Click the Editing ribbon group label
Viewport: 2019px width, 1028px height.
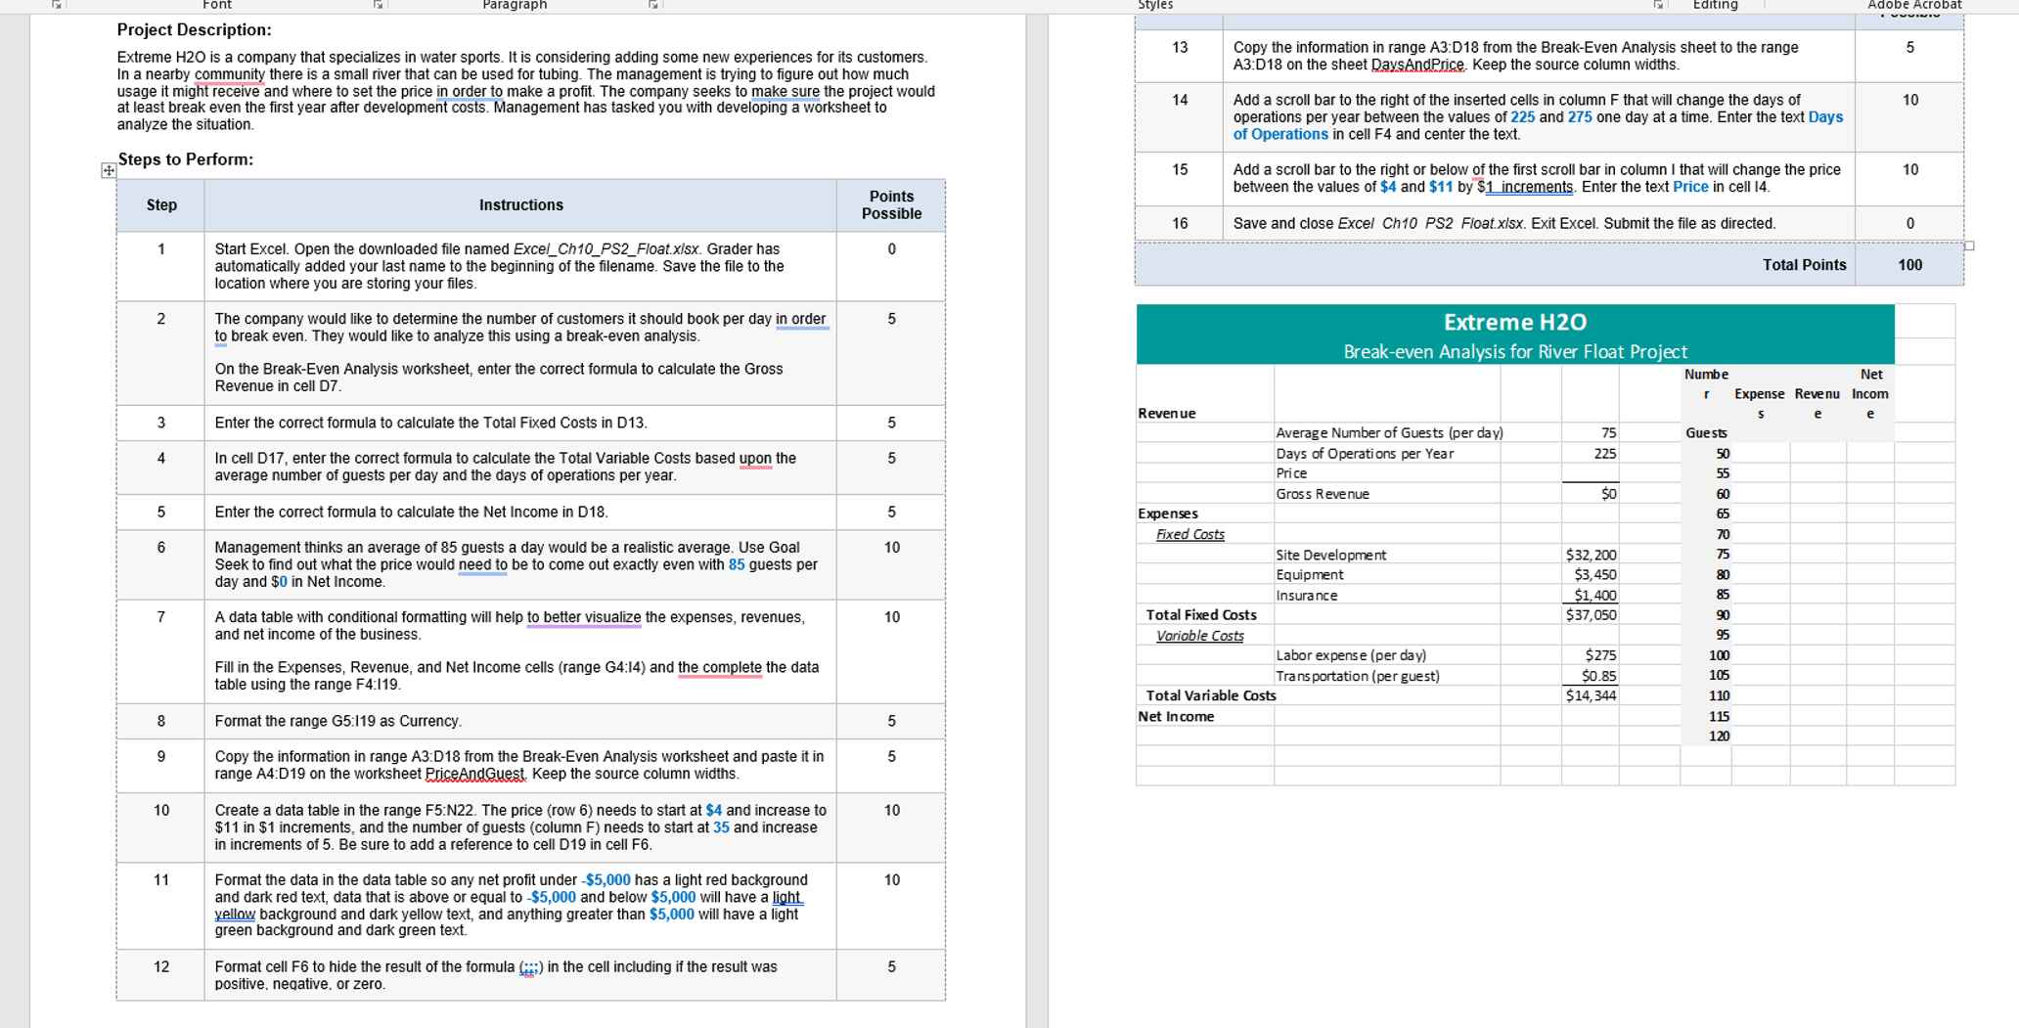1716,5
